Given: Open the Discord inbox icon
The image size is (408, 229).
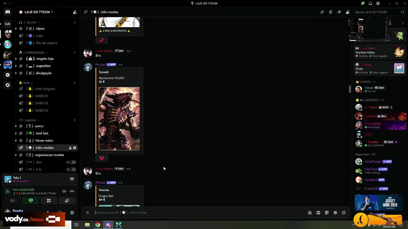Looking at the screenshot, I should point(370,3).
